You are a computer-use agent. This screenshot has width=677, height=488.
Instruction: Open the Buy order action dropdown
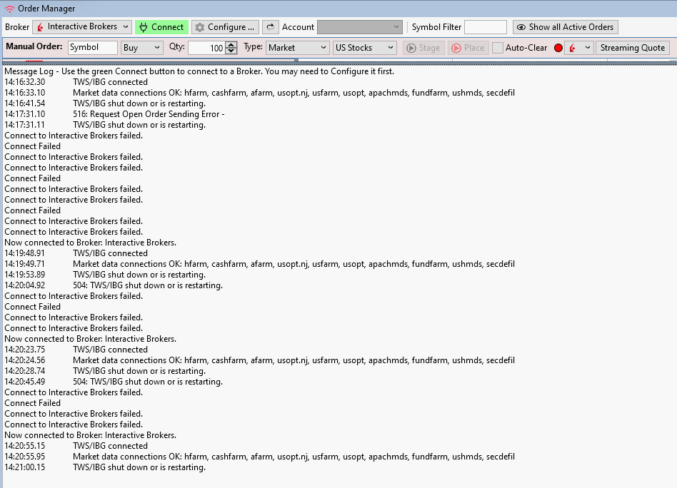142,48
